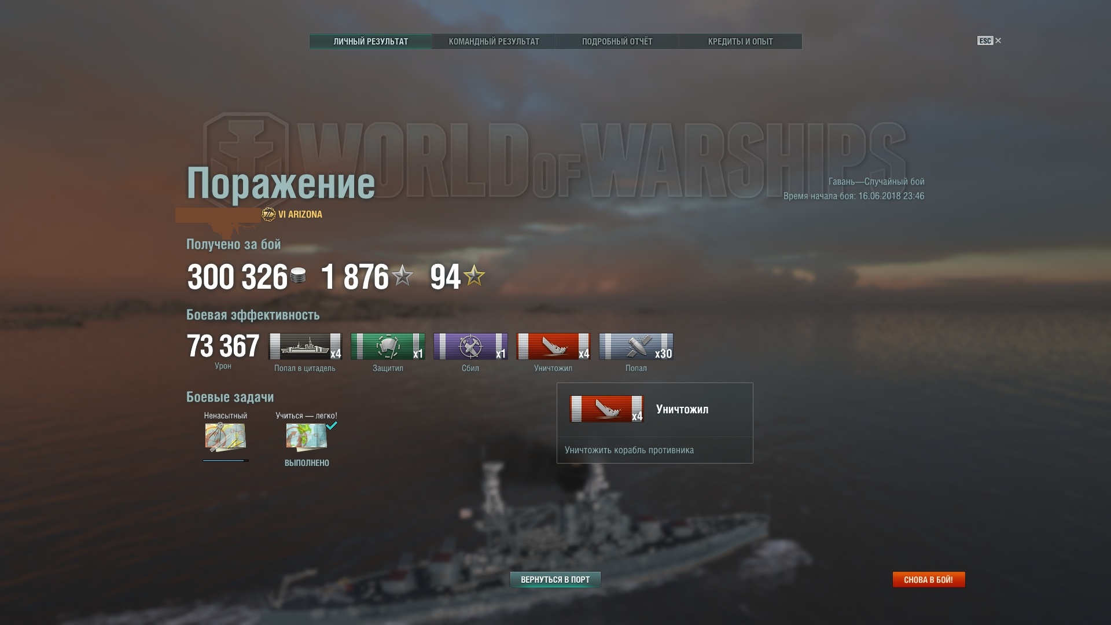Click the 'Вернуться в порт' button

555,580
